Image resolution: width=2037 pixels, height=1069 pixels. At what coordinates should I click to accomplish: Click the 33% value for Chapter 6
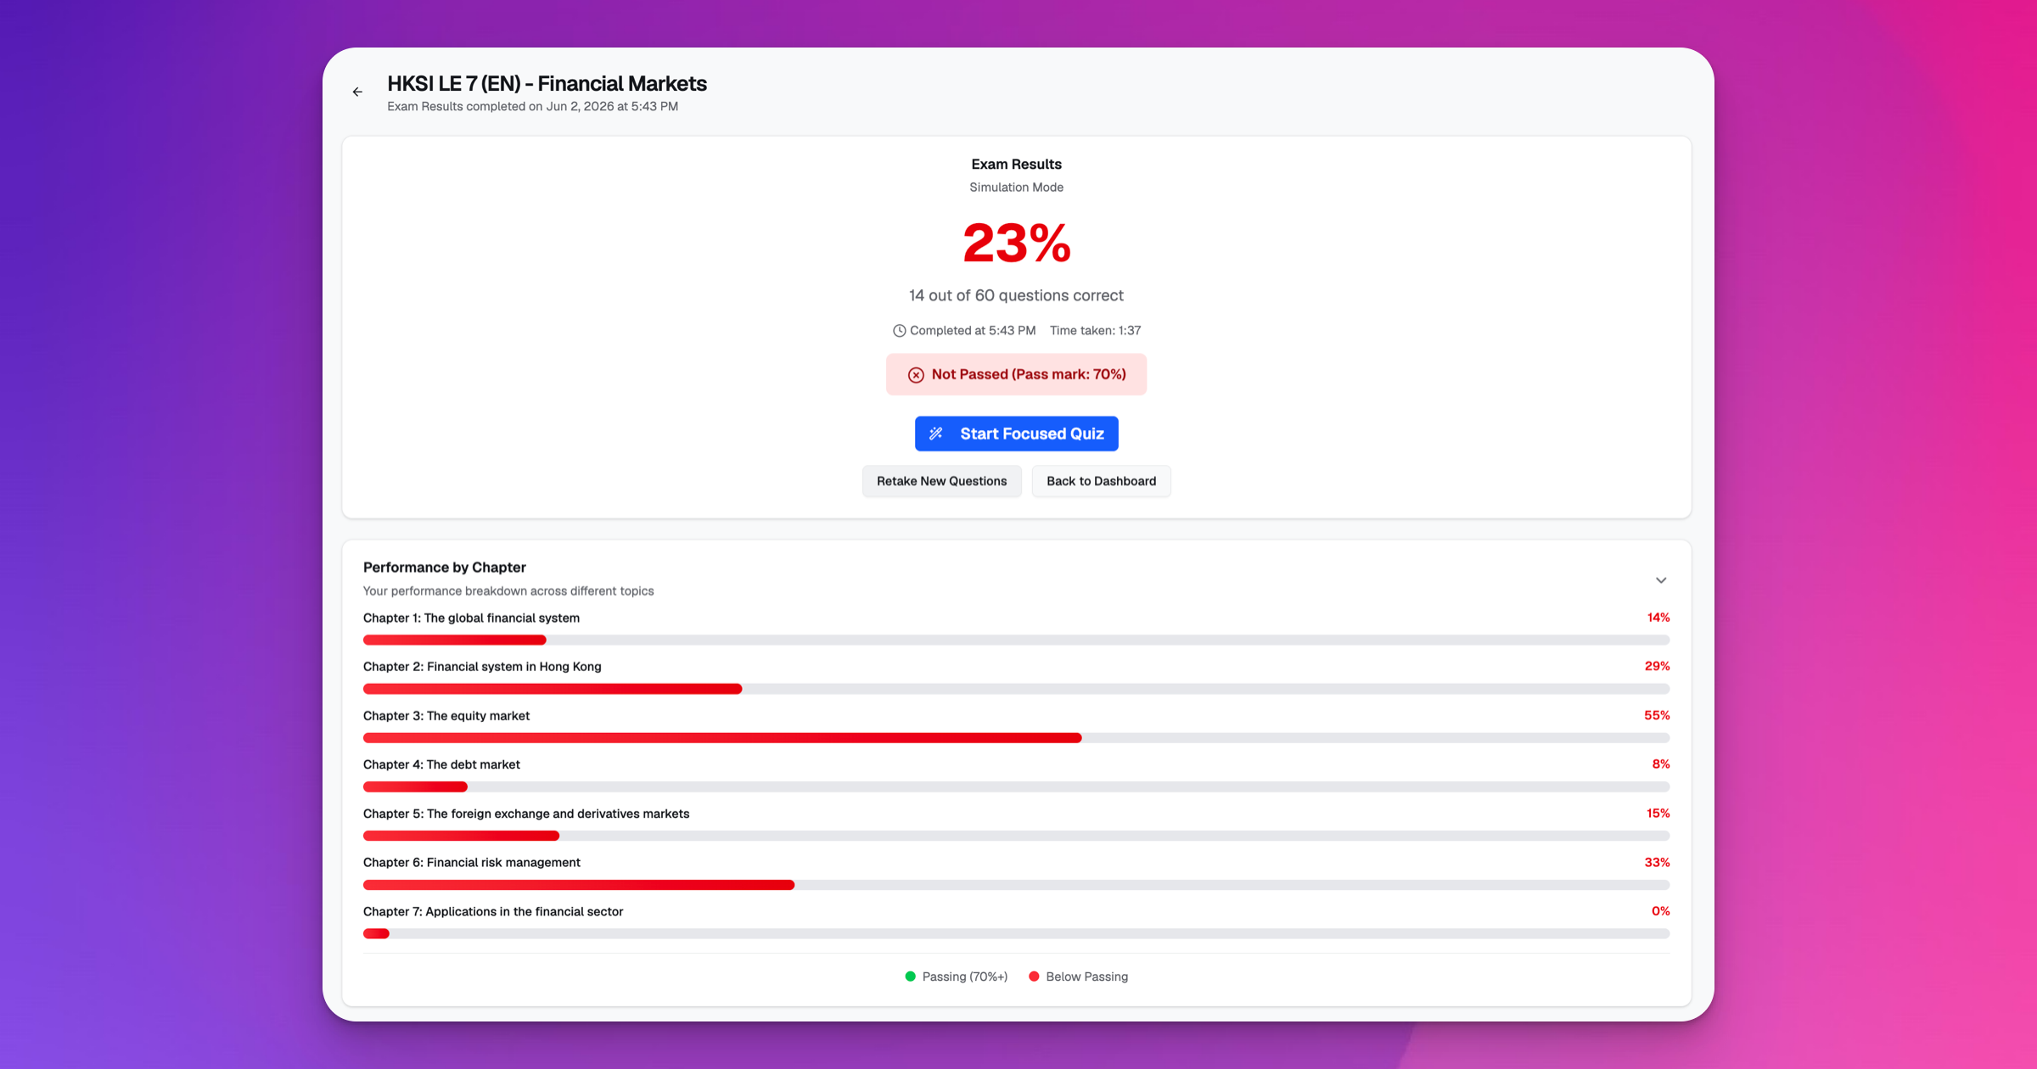tap(1657, 862)
